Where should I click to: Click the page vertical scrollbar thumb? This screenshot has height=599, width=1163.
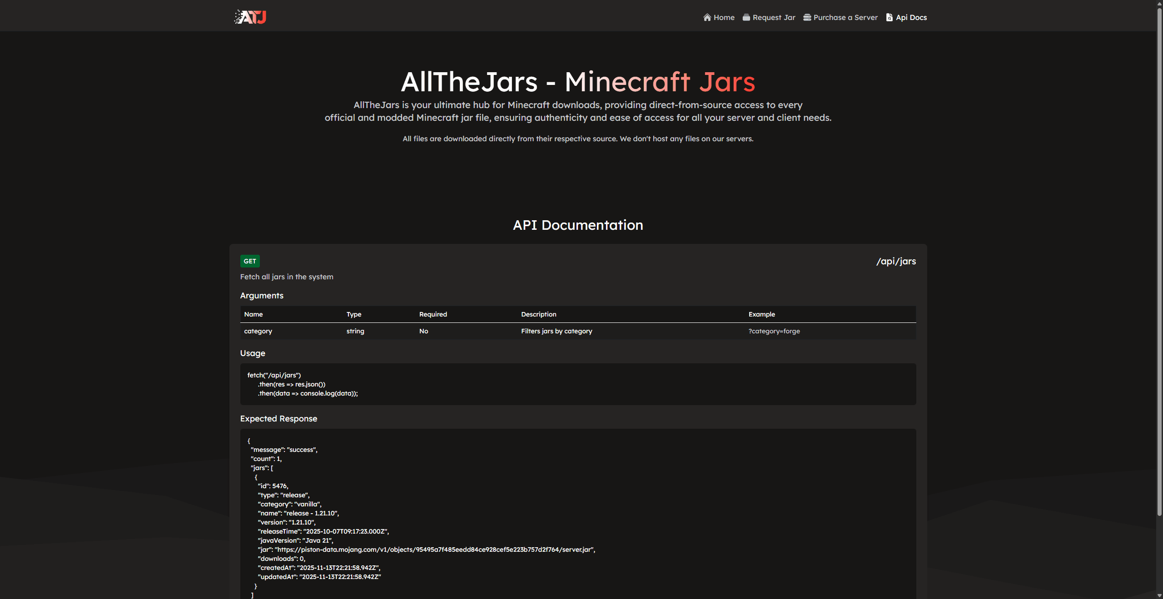(1159, 261)
